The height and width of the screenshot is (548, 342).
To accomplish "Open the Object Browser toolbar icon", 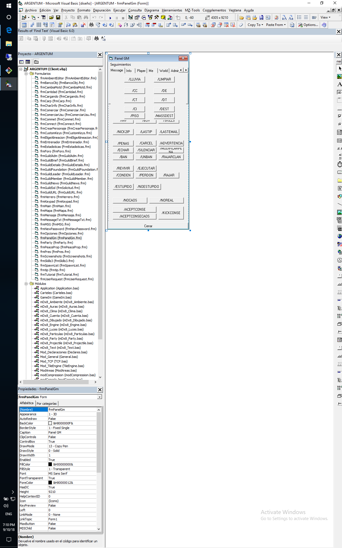I will pyautogui.click(x=150, y=17).
